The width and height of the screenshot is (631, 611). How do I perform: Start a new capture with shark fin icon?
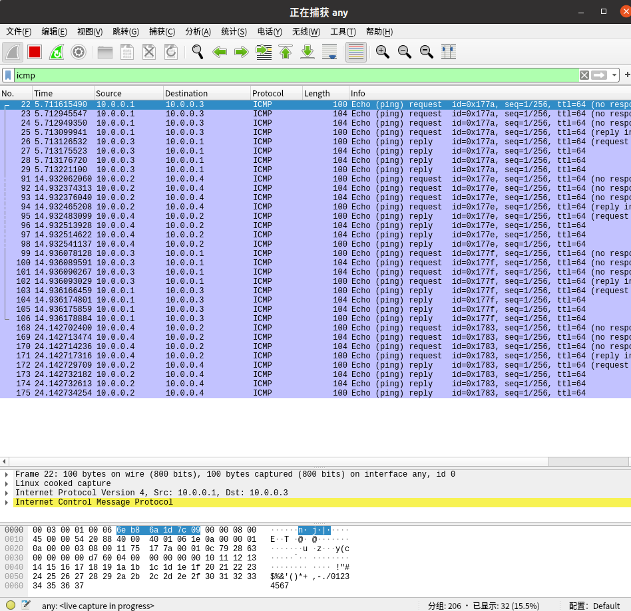pos(13,53)
